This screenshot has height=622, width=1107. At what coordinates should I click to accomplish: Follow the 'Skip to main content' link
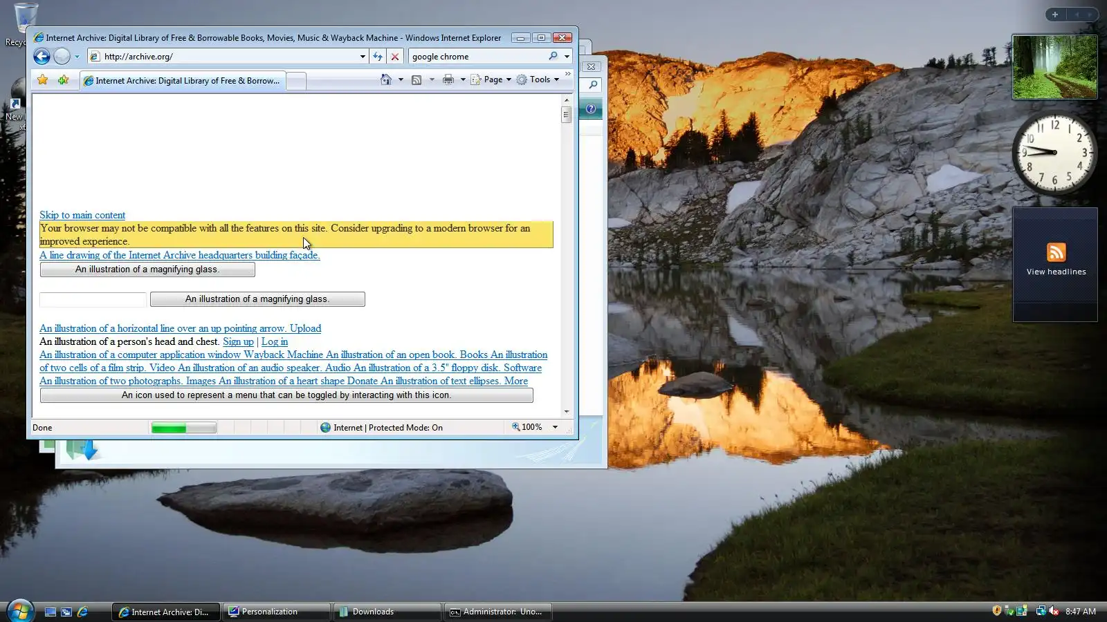[82, 215]
